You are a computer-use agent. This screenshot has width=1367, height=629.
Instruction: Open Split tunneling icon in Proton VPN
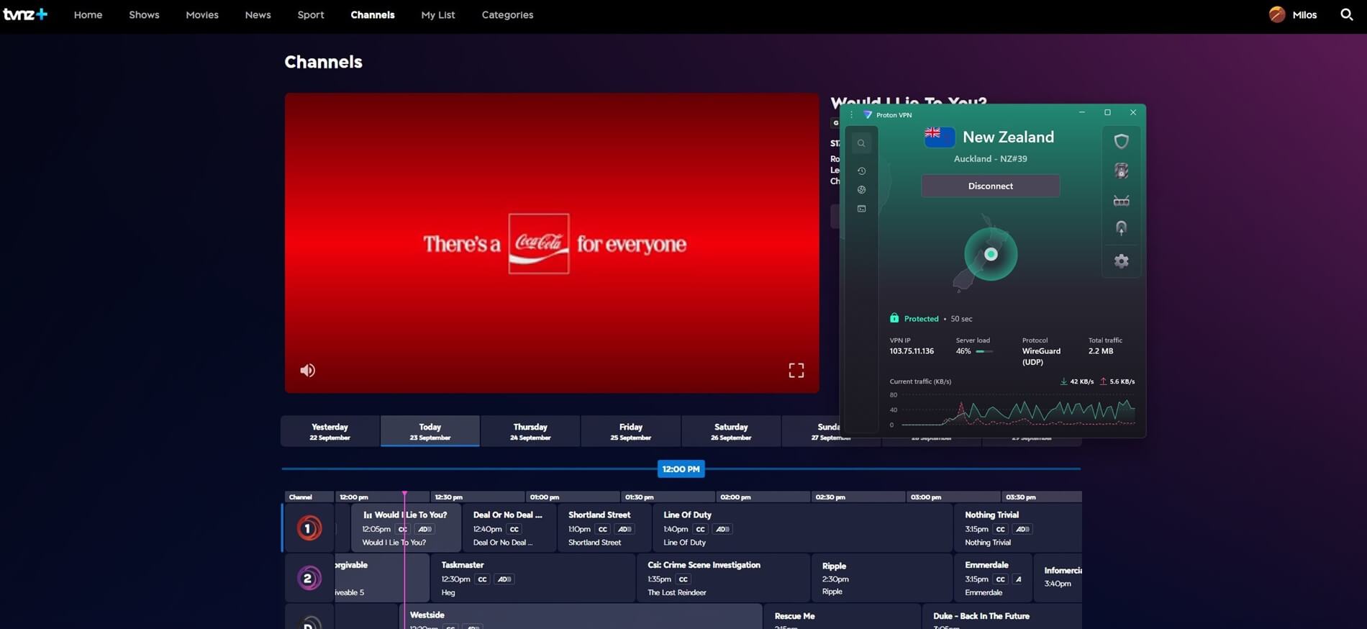tap(1121, 228)
